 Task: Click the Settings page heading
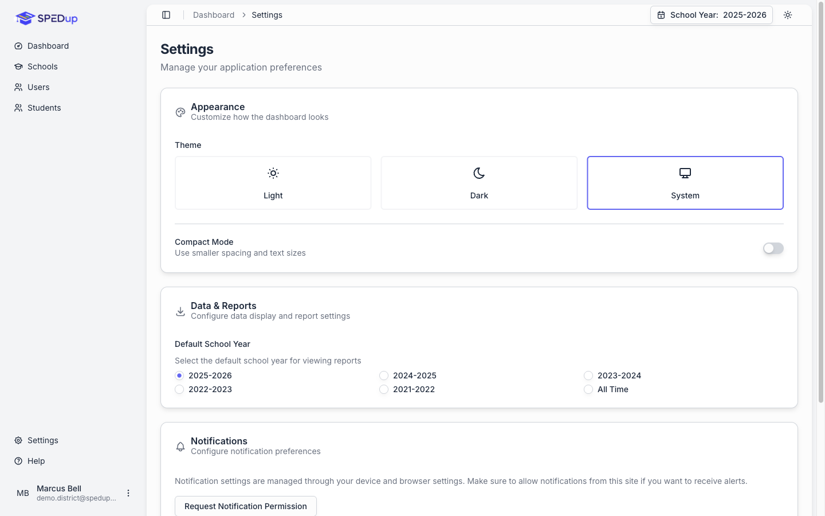pos(187,49)
